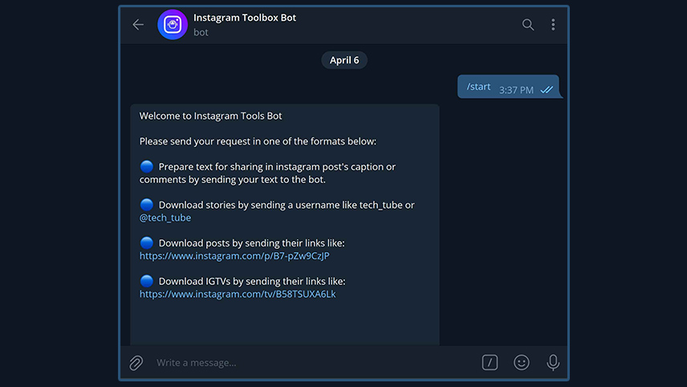Image resolution: width=687 pixels, height=387 pixels.
Task: Open the three-dot options menu
Action: point(553,25)
